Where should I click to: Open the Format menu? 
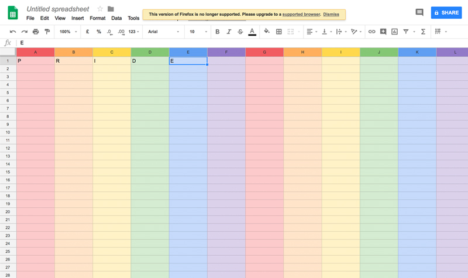[97, 18]
